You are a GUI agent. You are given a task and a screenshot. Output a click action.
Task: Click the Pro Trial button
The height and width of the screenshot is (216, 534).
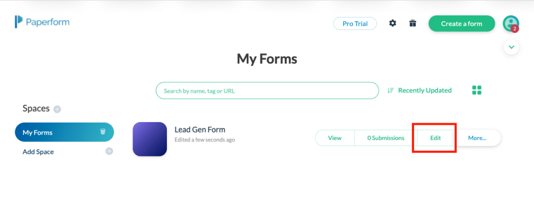(355, 23)
